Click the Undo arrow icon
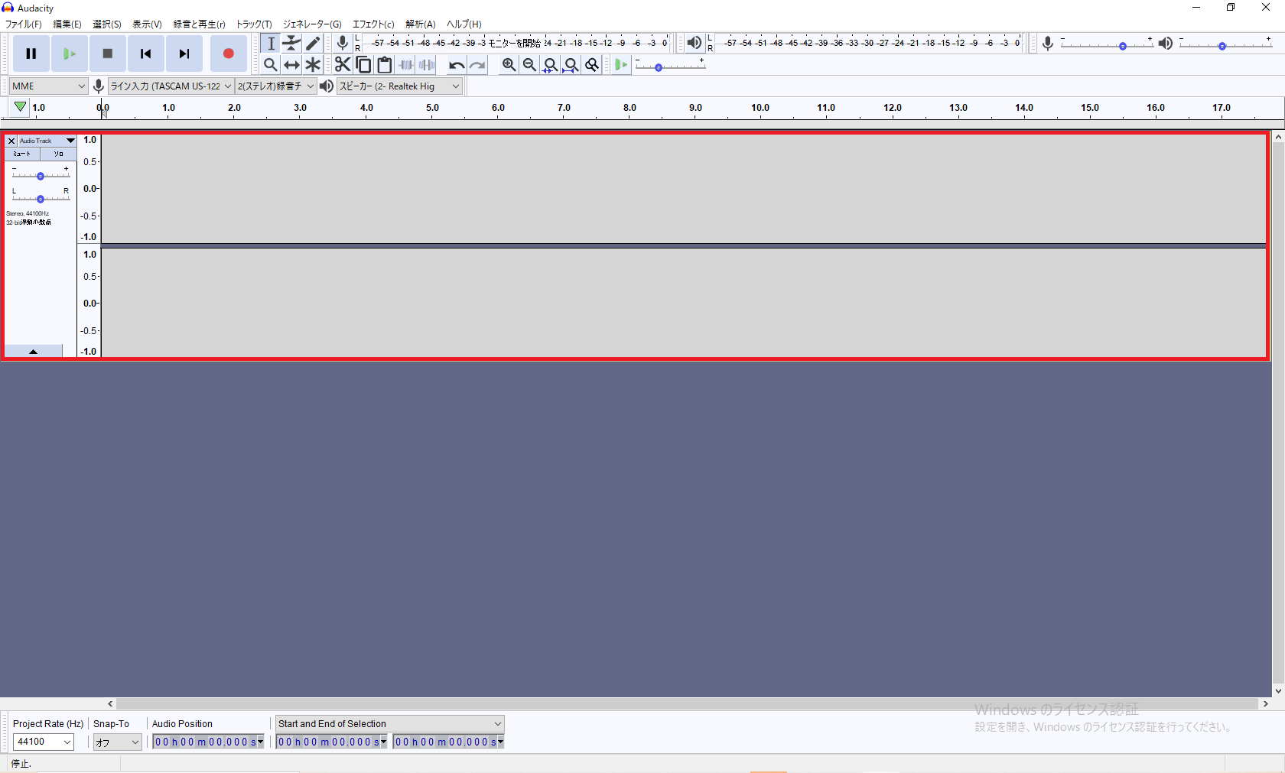The height and width of the screenshot is (773, 1285). point(456,65)
